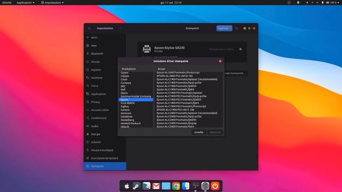Select the Stampanti printers entry
The width and height of the screenshot is (342, 192).
[x=105, y=166]
